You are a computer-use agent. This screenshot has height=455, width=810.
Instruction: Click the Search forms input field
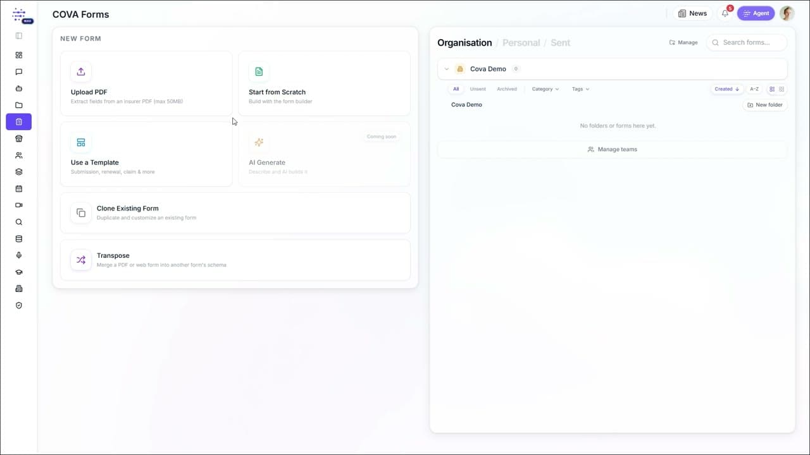coord(747,42)
